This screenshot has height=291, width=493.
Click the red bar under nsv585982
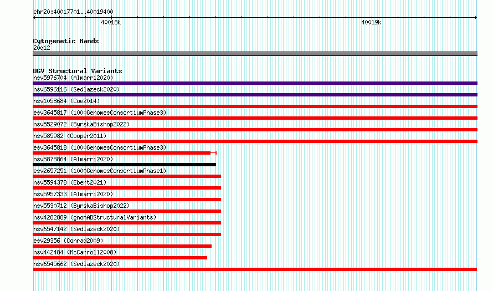255,141
